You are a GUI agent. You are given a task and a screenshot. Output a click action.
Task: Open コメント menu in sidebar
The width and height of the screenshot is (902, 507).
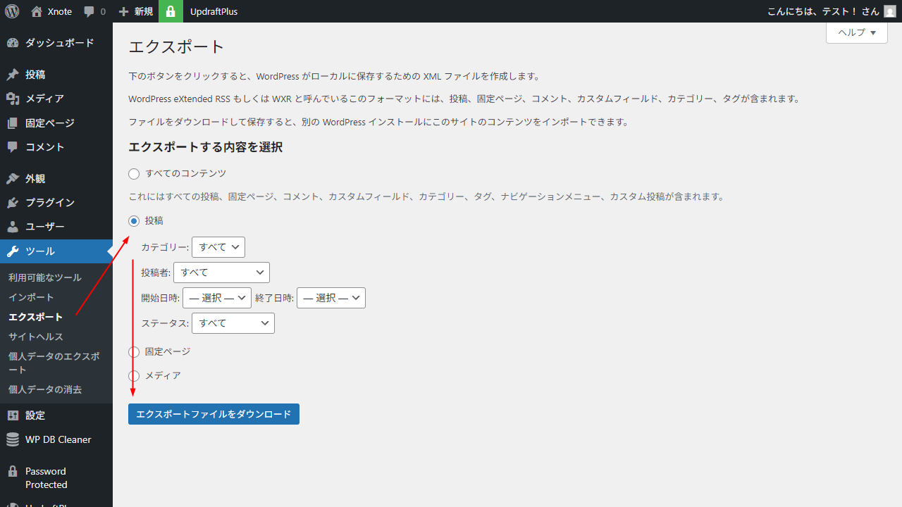[56, 146]
